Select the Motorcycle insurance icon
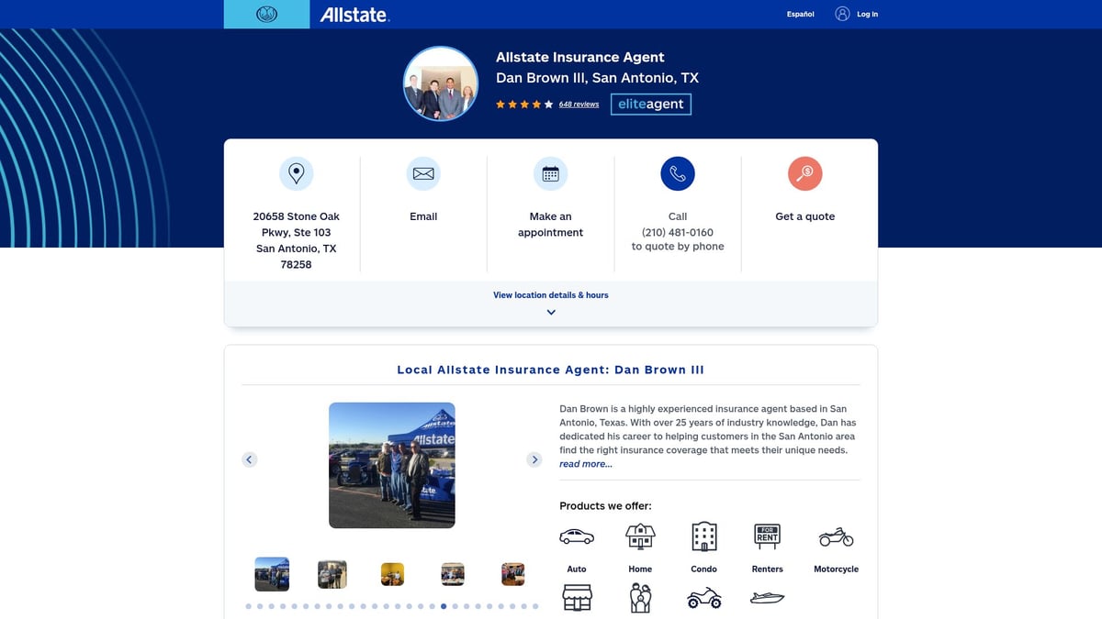The width and height of the screenshot is (1102, 619). 836,536
